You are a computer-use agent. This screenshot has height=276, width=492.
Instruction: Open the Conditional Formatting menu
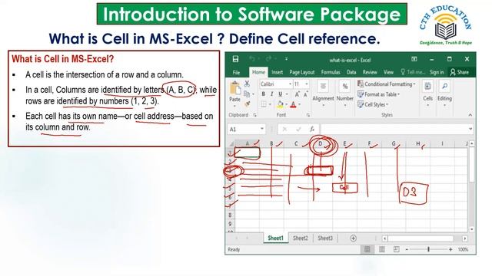(x=387, y=84)
